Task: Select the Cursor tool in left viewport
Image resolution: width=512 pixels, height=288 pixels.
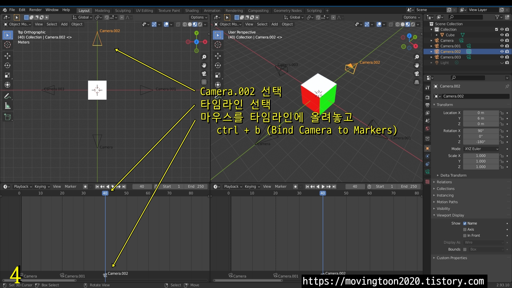Action: click(7, 45)
